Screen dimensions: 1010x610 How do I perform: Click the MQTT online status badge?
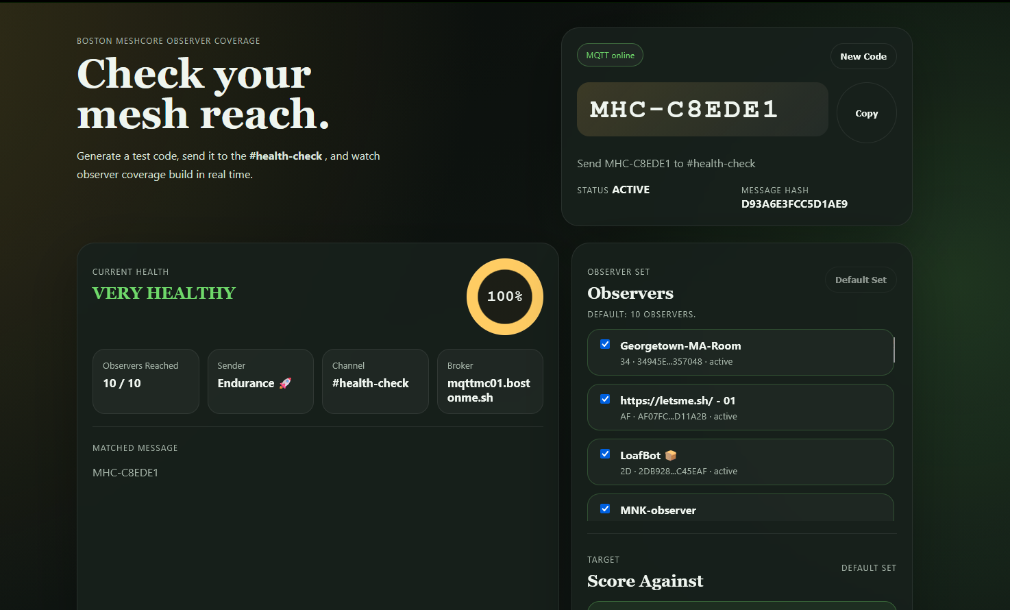click(610, 56)
